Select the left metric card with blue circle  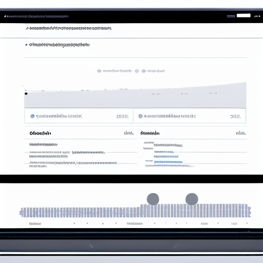coord(79,116)
